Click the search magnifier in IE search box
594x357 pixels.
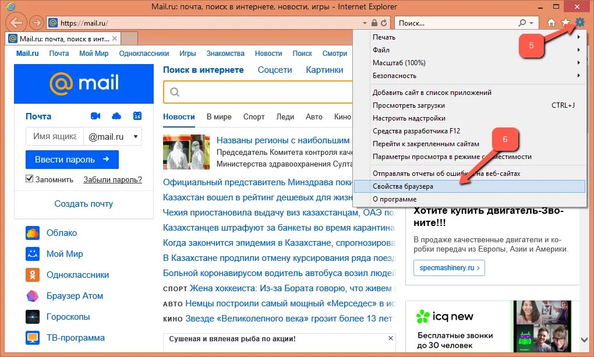(x=522, y=23)
